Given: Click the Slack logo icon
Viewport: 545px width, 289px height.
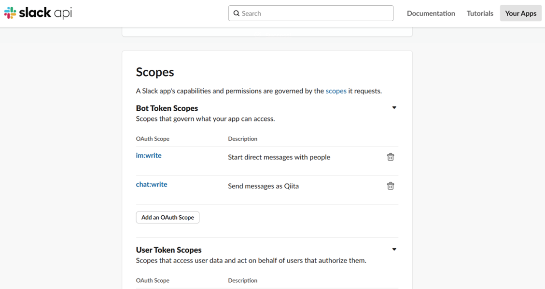Looking at the screenshot, I should pos(10,12).
